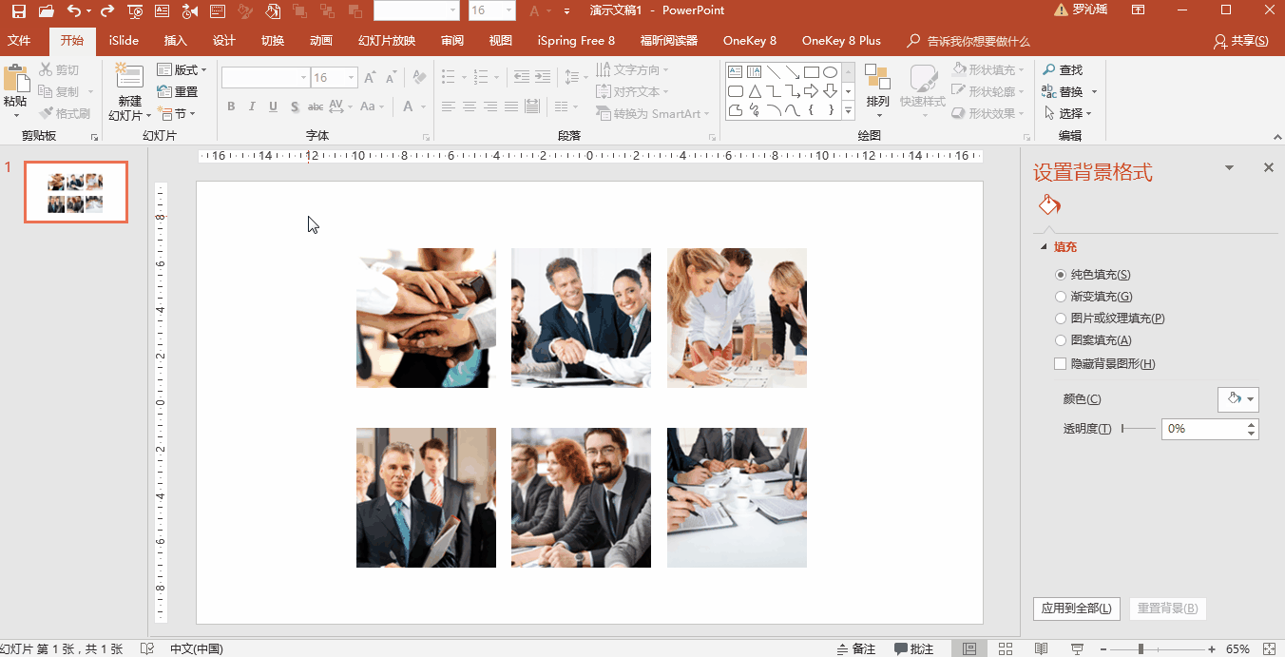Screen dimensions: 1285x657
Task: Switch to Reading view in status bar
Action: click(1042, 648)
